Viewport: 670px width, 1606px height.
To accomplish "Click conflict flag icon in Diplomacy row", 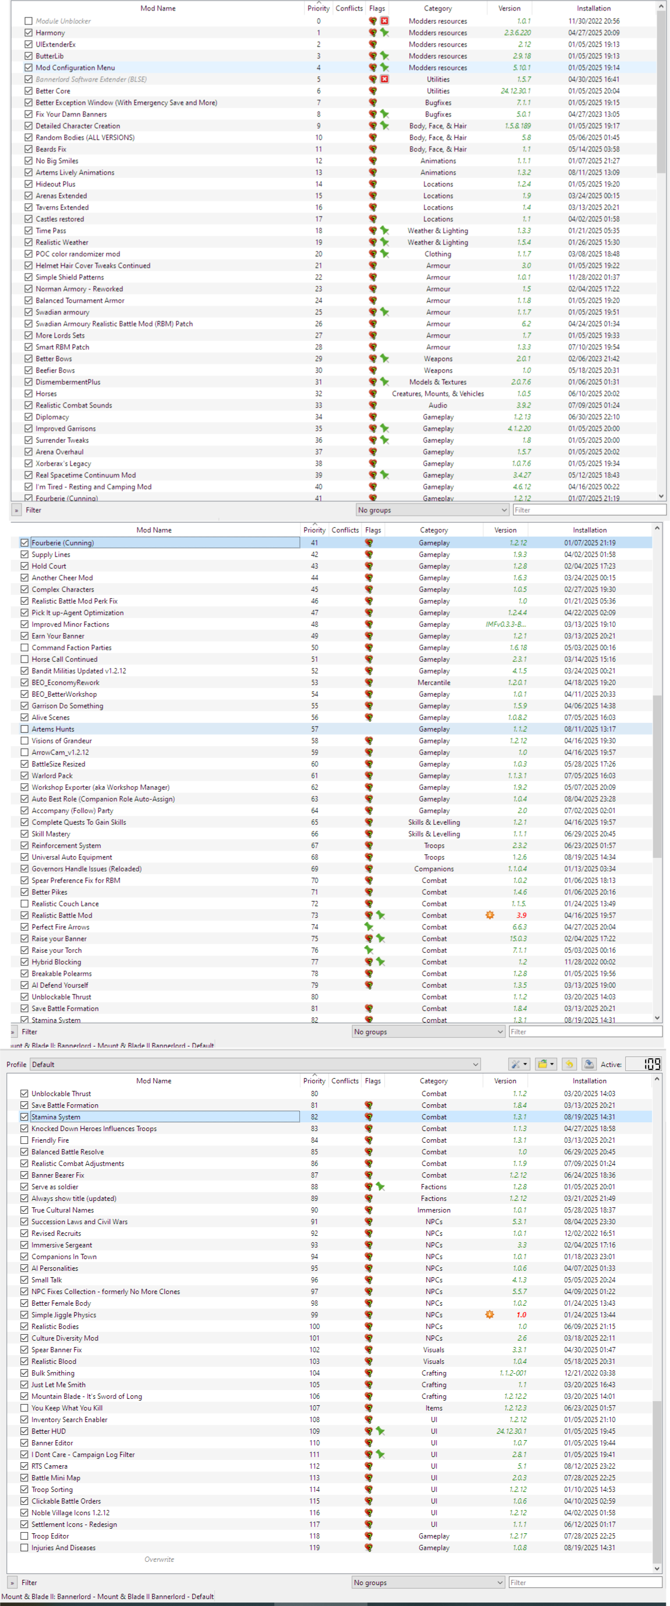I will pyautogui.click(x=373, y=417).
